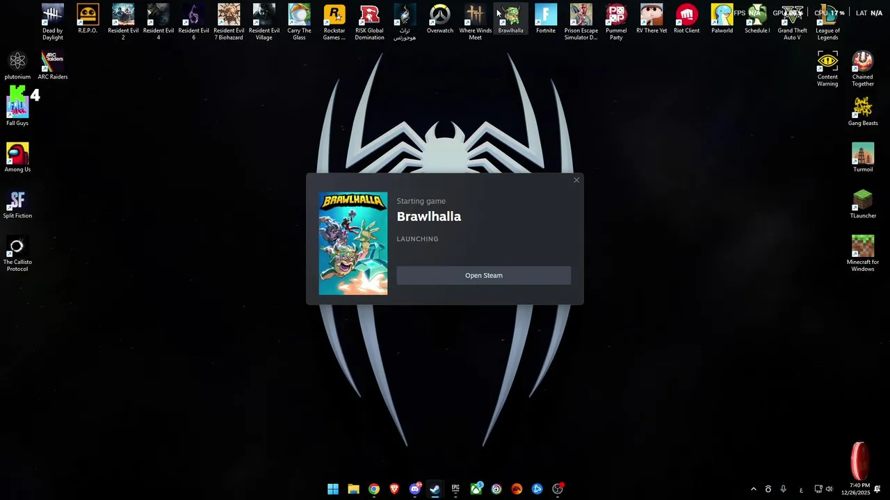The height and width of the screenshot is (500, 890).
Task: Select the Pummel Party icon
Action: (x=616, y=22)
